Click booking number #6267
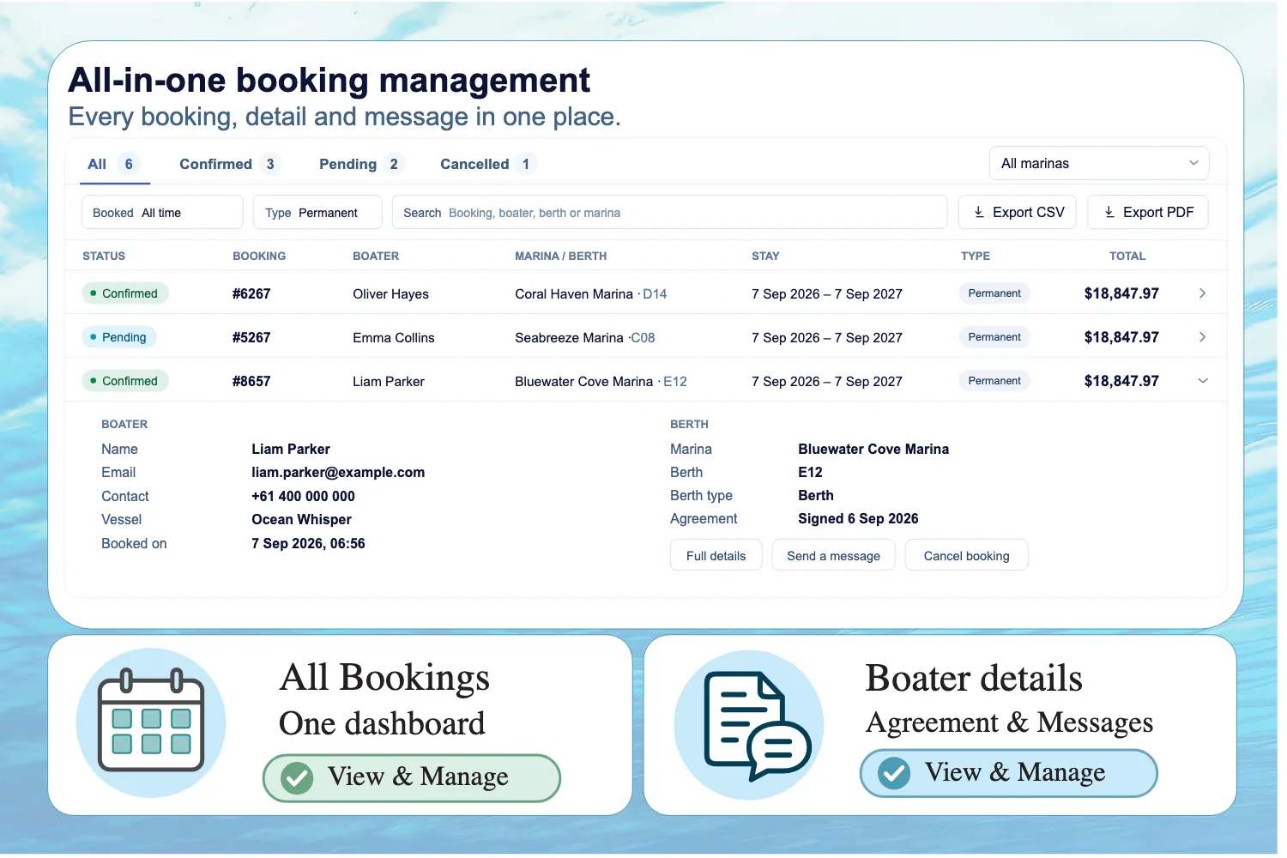Screen dimensions: 1287x858 (x=251, y=293)
